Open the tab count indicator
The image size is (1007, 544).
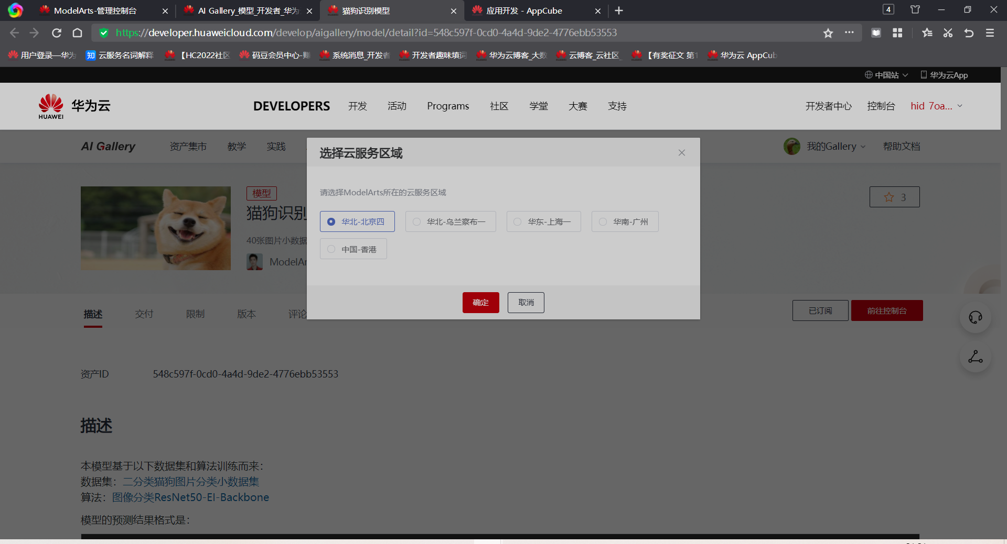click(x=888, y=9)
